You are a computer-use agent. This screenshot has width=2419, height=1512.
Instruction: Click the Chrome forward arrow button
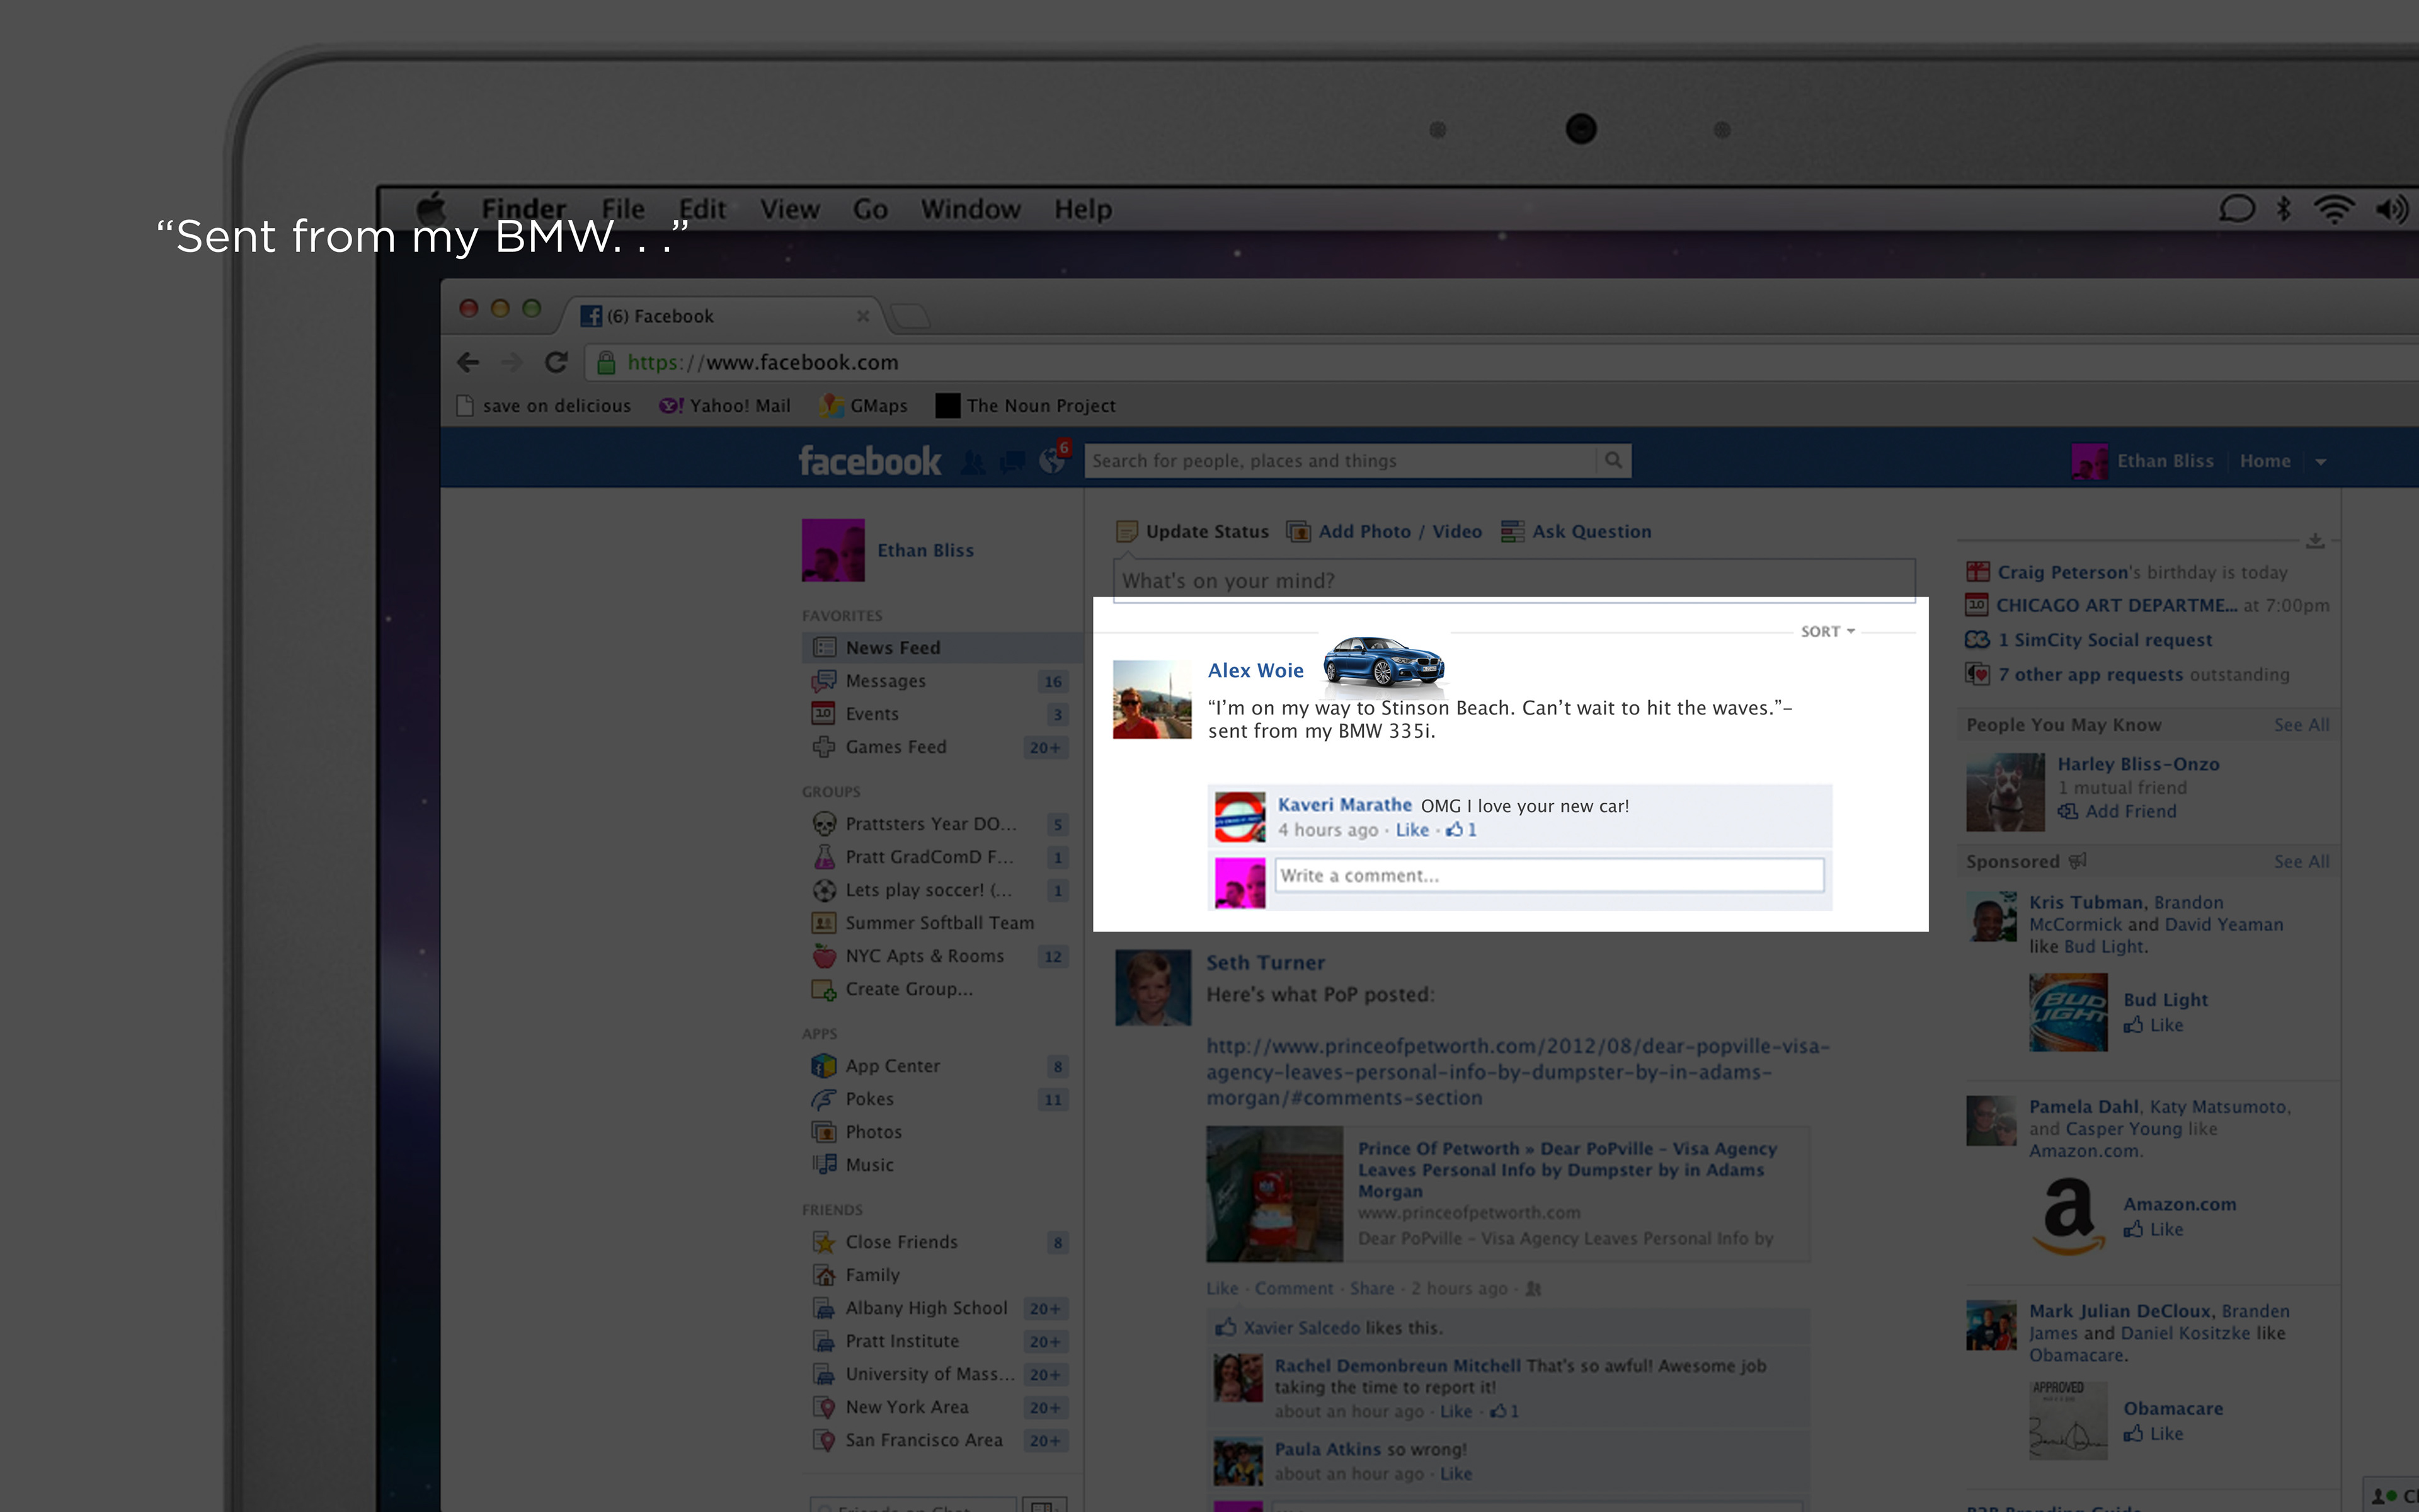click(512, 362)
